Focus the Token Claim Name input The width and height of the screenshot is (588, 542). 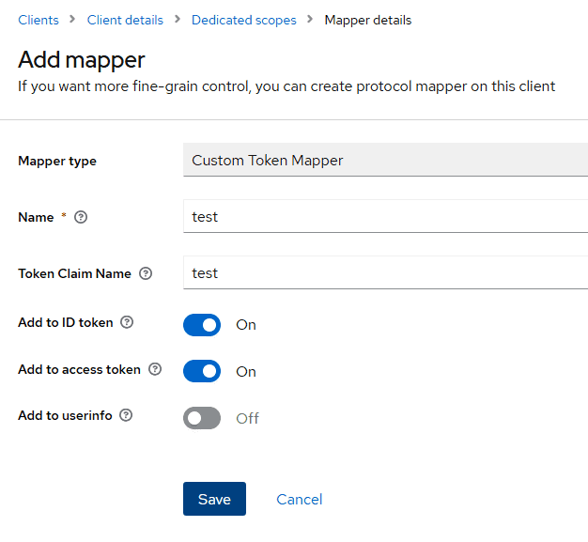pos(385,272)
